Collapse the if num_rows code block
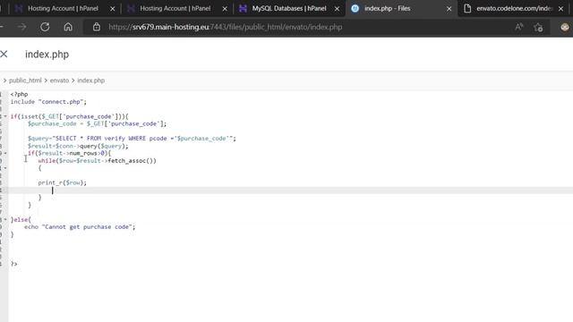573x322 pixels. (x=5, y=153)
